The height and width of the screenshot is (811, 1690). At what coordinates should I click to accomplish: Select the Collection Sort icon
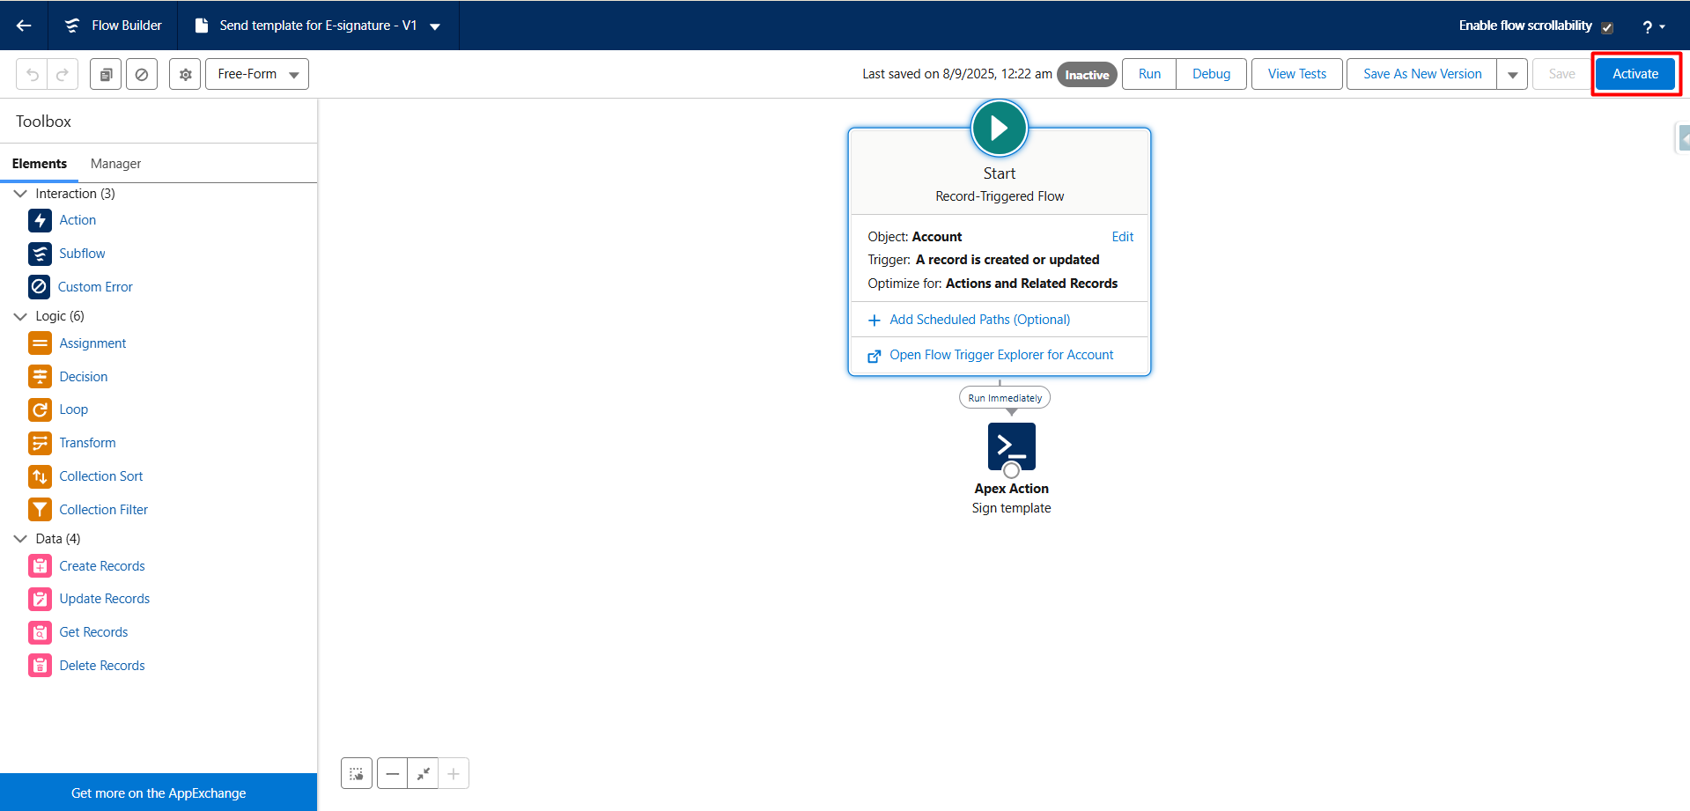40,476
